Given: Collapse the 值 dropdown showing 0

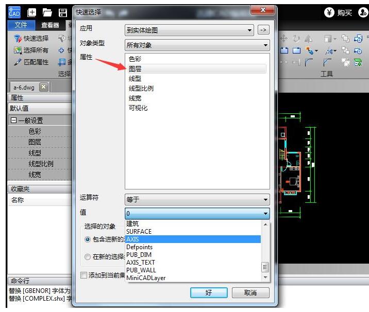Looking at the screenshot, I should [197, 214].
